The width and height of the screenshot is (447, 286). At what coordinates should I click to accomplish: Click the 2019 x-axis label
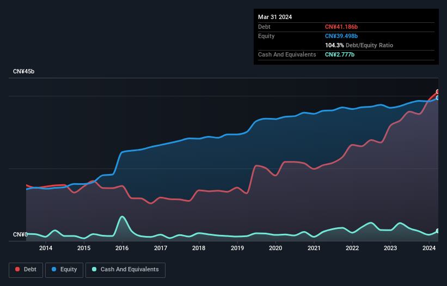[x=237, y=248]
